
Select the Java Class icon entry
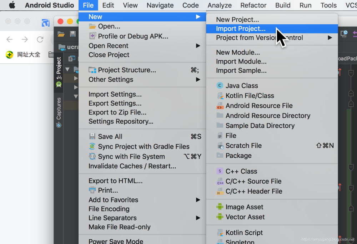220,86
